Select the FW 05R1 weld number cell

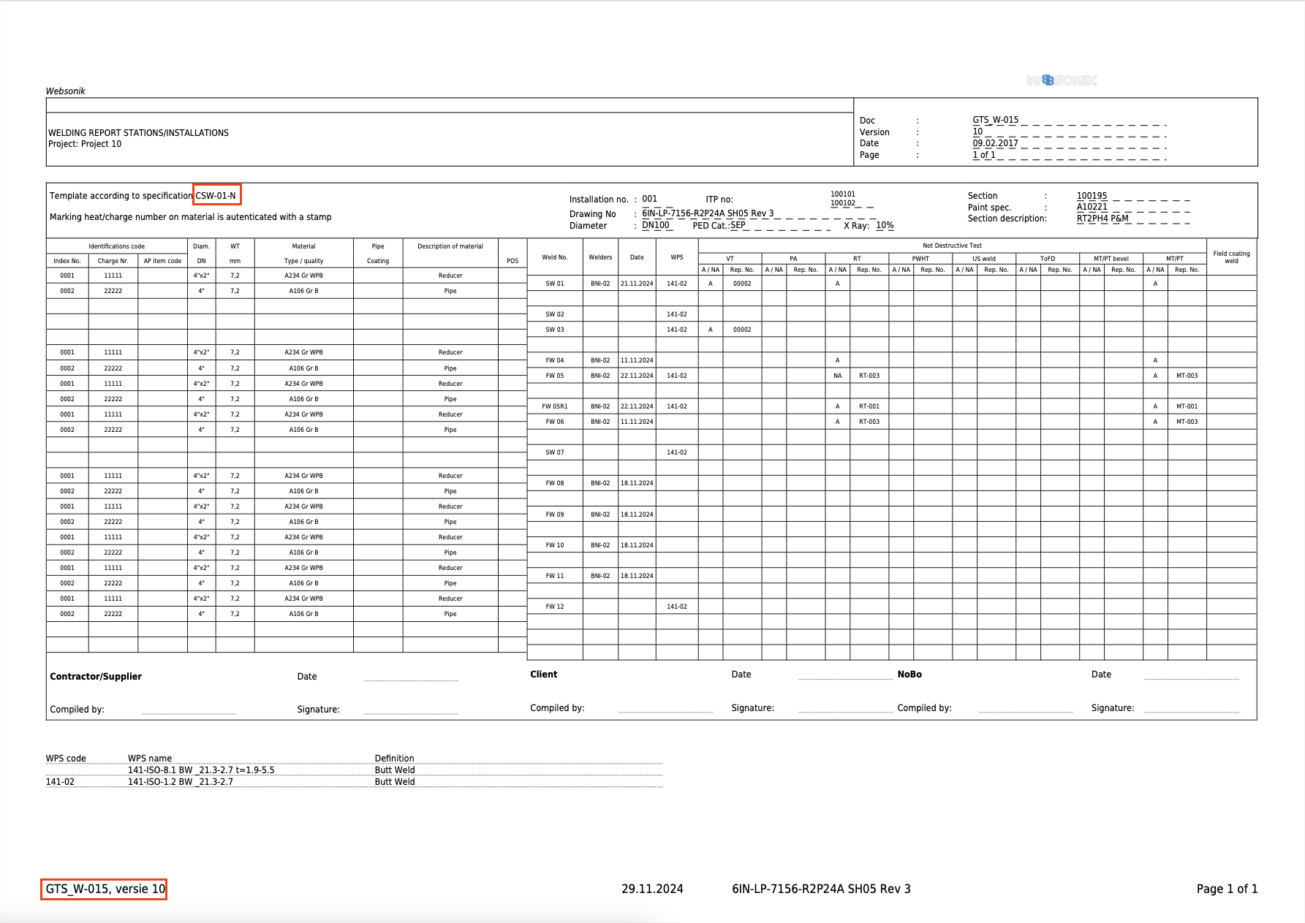pyautogui.click(x=554, y=406)
